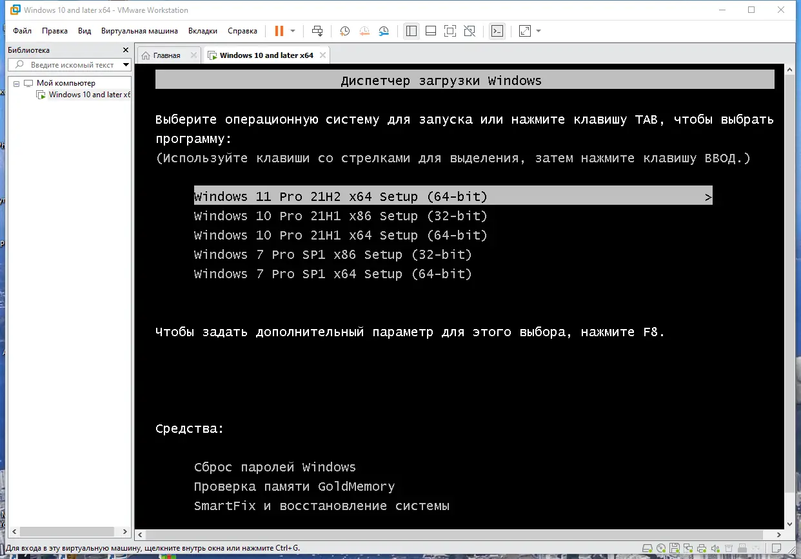Click Send Ctrl+Alt+Del toolbar icon
801x559 pixels.
(317, 31)
